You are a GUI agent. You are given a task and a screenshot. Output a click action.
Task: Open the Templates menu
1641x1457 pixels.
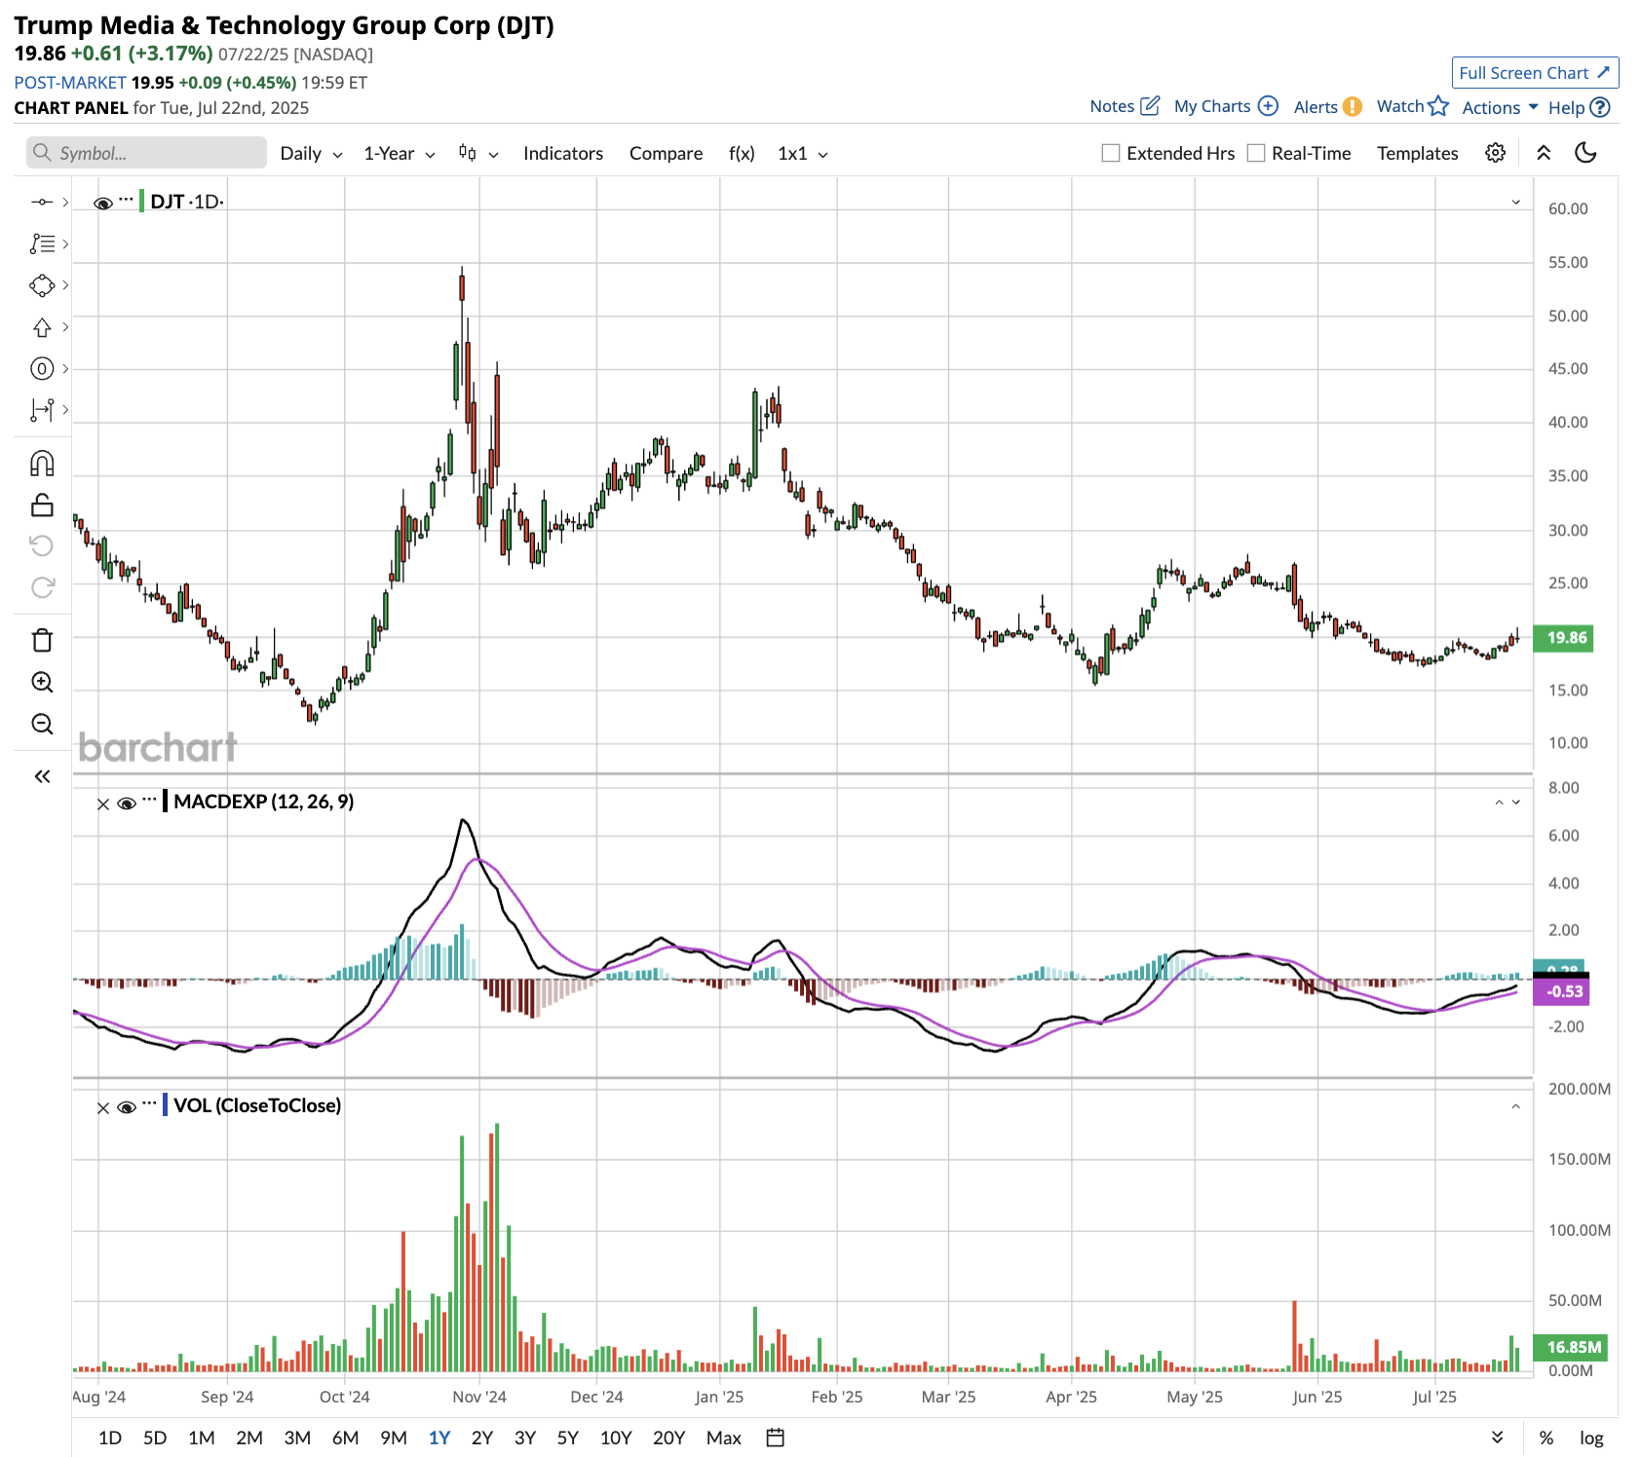click(x=1417, y=153)
